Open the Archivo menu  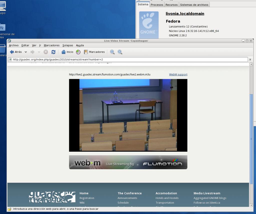[x=14, y=46]
